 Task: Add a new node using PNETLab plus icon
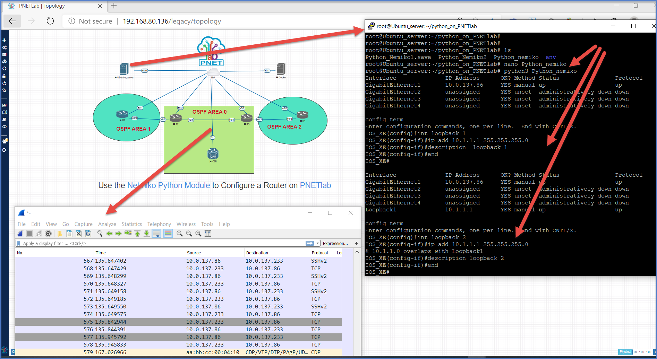point(4,41)
